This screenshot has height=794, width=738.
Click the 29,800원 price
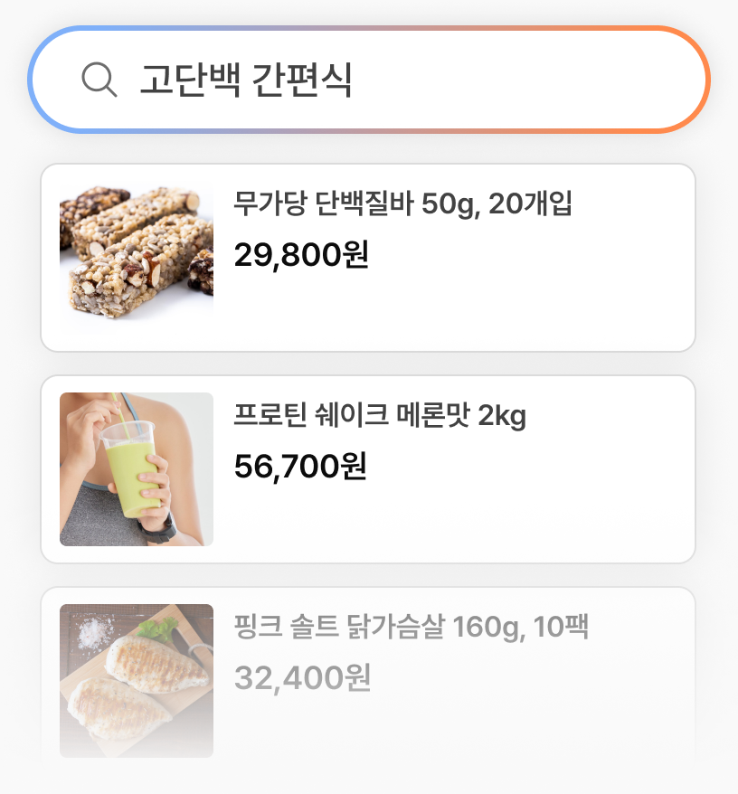coord(301,255)
